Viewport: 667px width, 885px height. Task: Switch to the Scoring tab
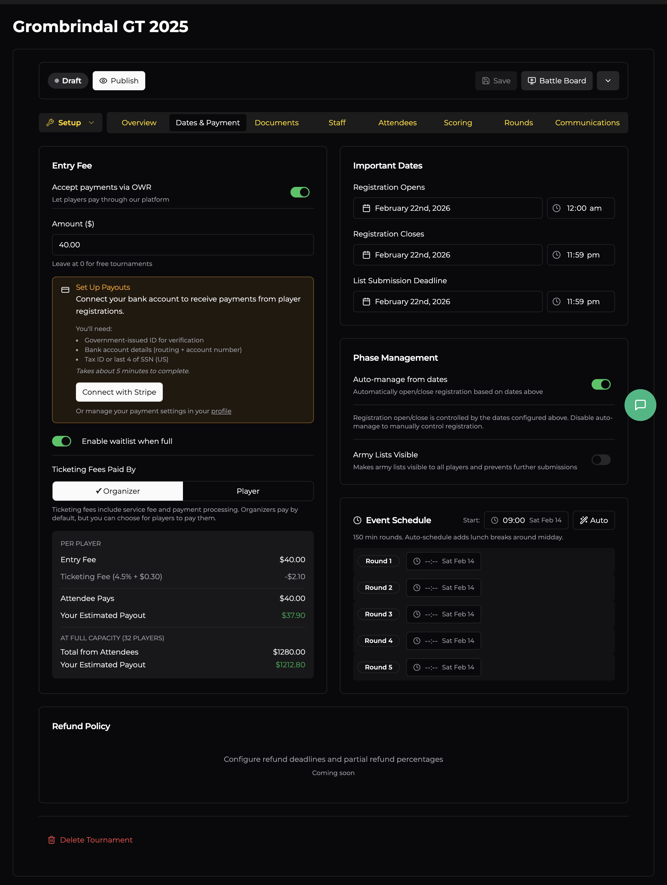[x=458, y=122]
